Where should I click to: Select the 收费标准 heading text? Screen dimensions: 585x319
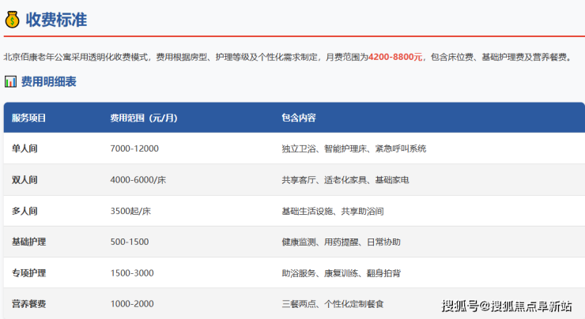pos(55,19)
